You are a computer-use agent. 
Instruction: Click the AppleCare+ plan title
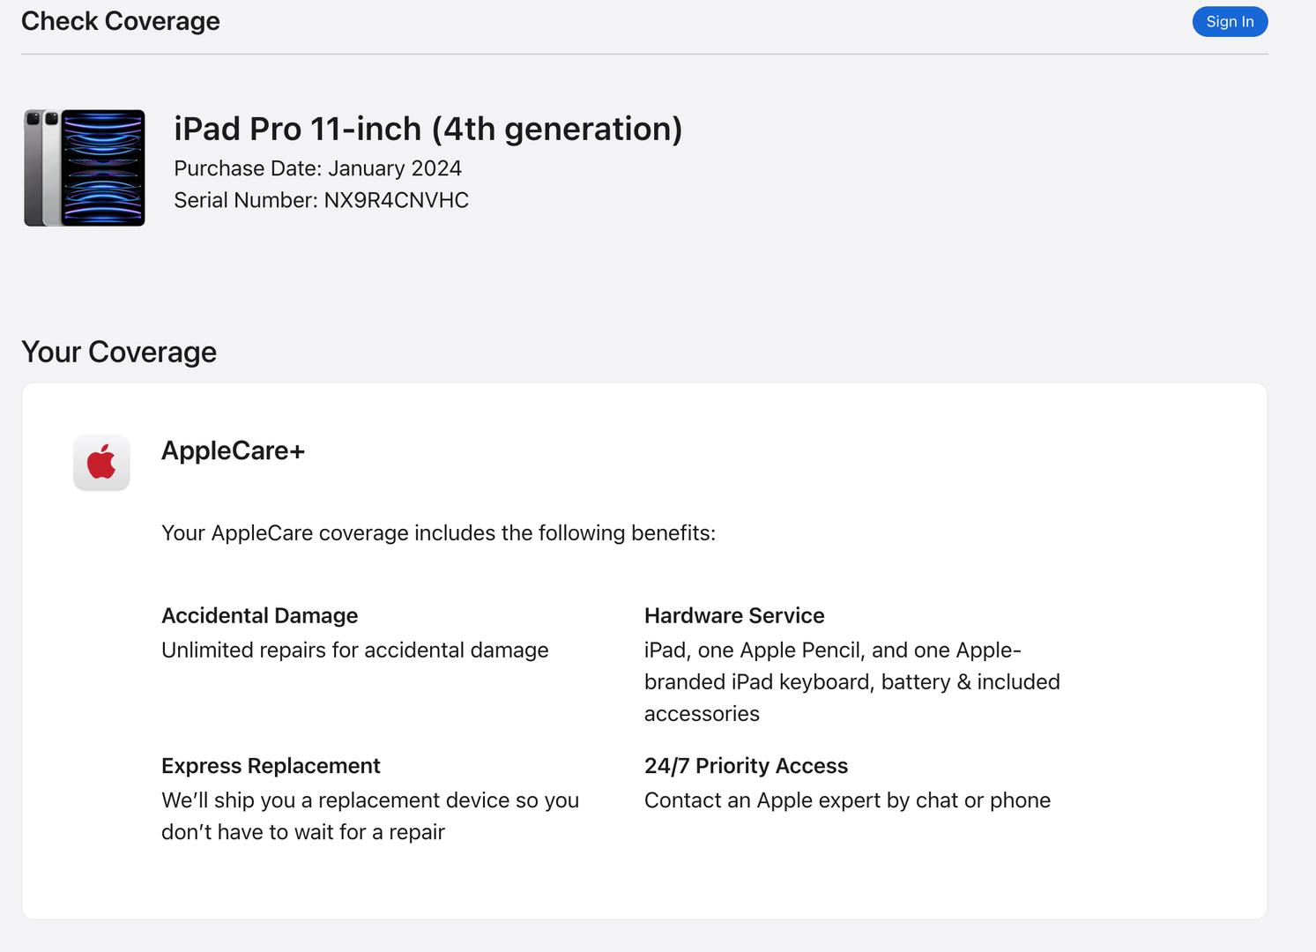pyautogui.click(x=233, y=450)
